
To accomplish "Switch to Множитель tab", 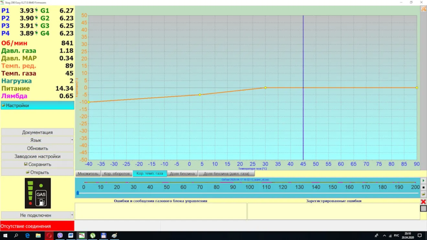I will (x=88, y=173).
